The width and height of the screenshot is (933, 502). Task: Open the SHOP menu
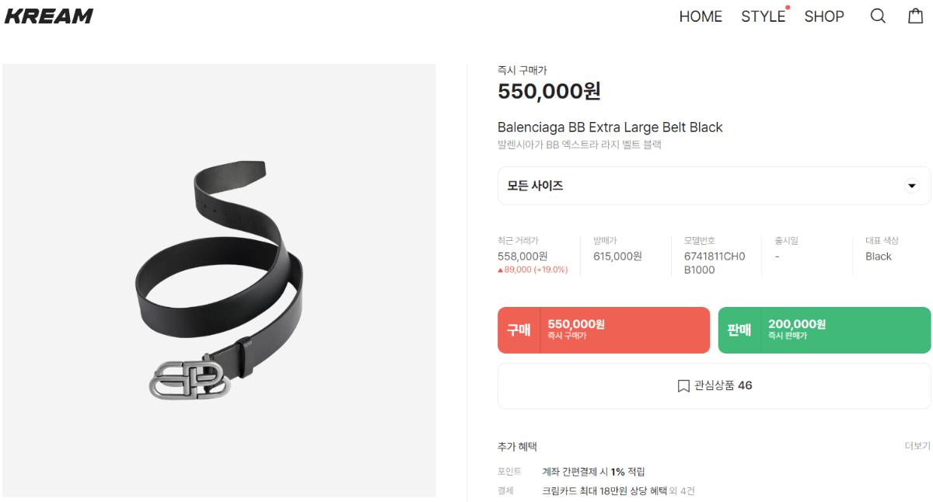tap(824, 16)
